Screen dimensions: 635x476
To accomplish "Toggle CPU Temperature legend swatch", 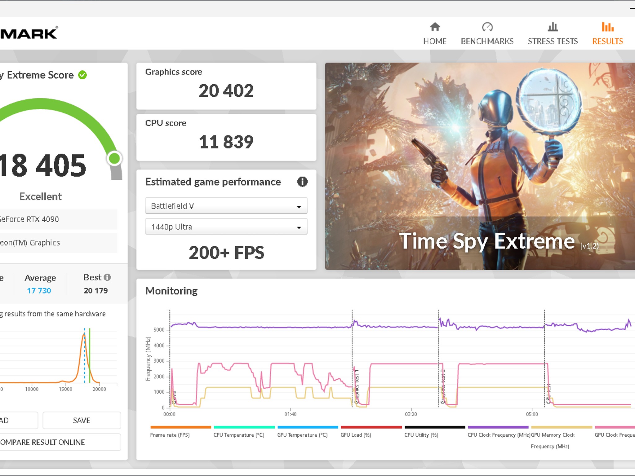I will [x=244, y=427].
